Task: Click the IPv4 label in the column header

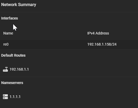Action: (91, 33)
